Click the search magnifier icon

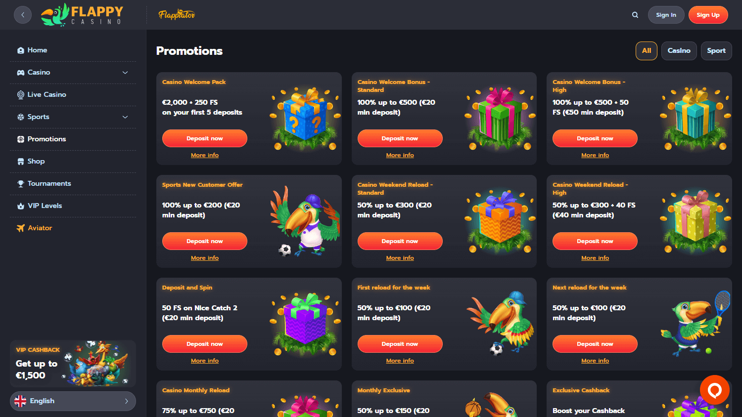[635, 15]
